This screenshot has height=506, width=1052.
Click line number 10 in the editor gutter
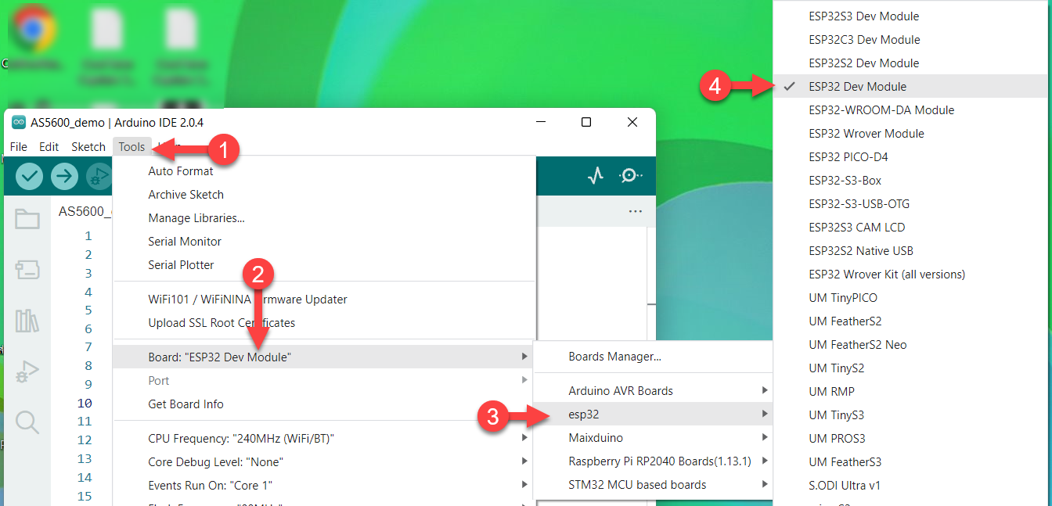tap(85, 404)
